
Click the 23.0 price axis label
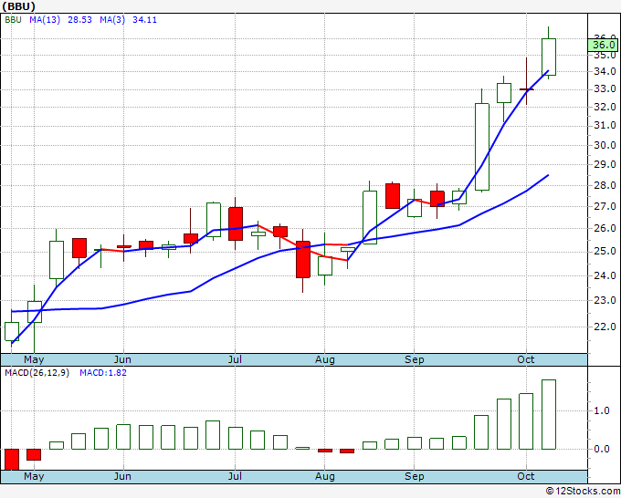coord(605,301)
